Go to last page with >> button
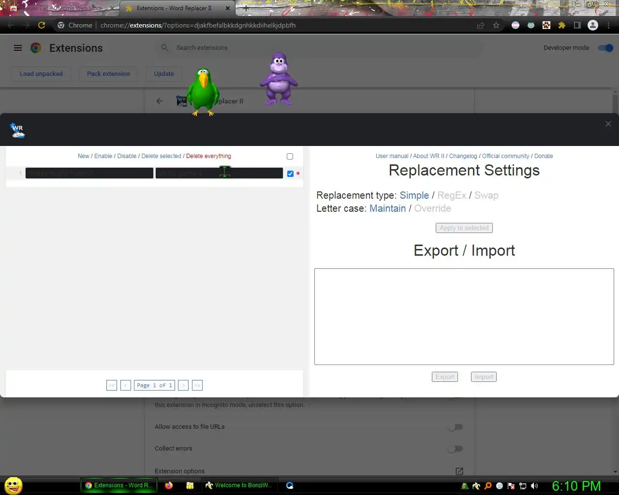The height and width of the screenshot is (495, 619). tap(197, 385)
